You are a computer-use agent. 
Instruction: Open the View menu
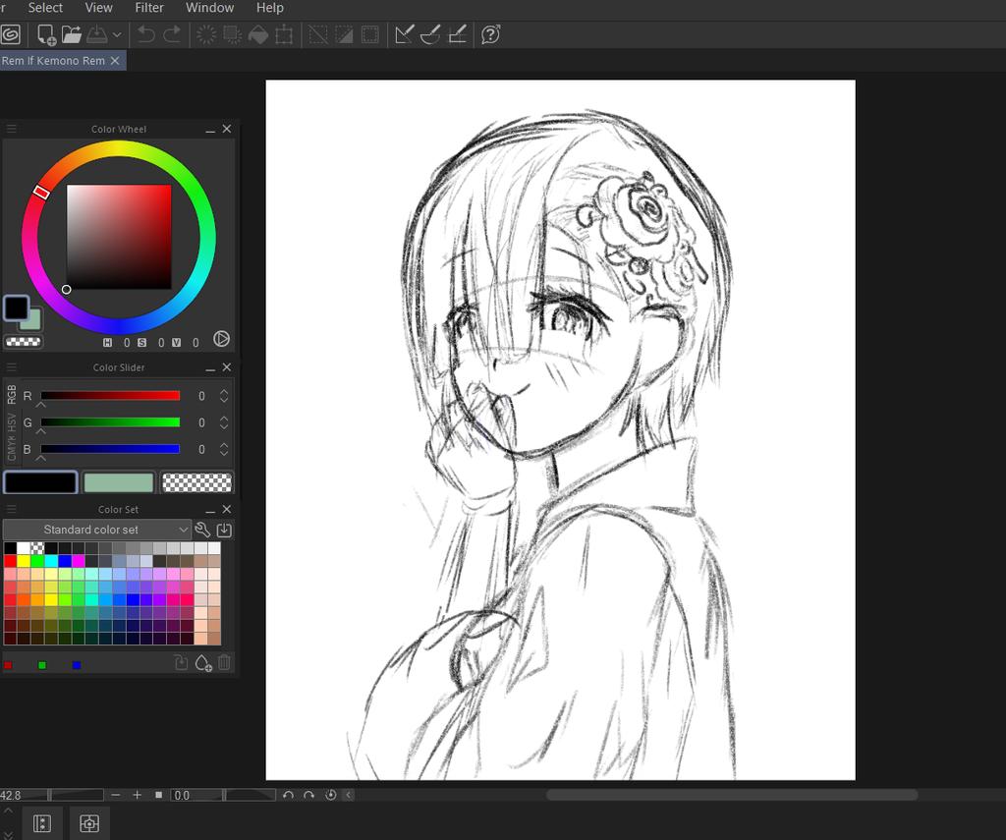click(99, 8)
